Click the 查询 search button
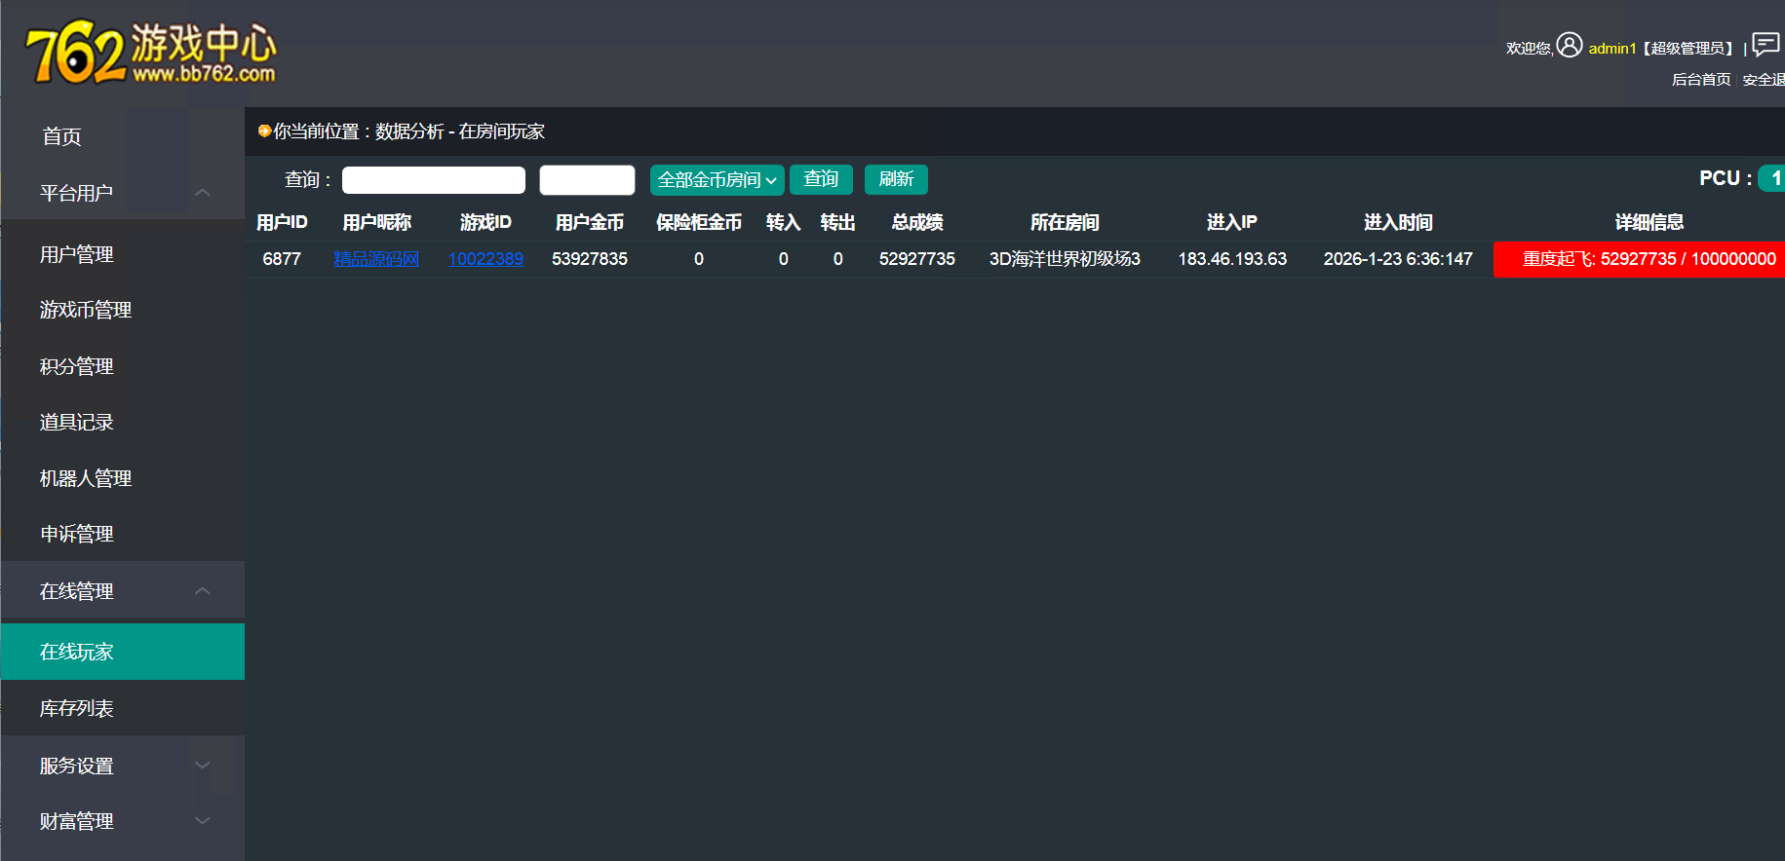 [821, 179]
